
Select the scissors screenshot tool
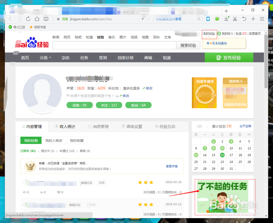(235, 19)
